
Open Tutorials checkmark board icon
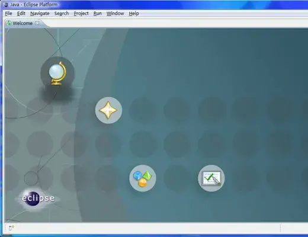(x=211, y=178)
